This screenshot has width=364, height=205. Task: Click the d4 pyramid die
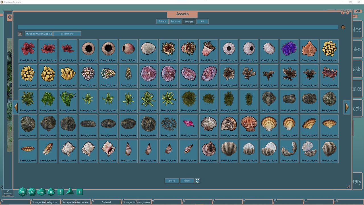click(x=70, y=192)
